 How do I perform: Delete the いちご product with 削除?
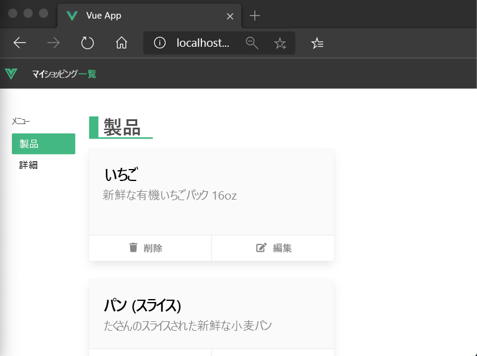point(150,248)
